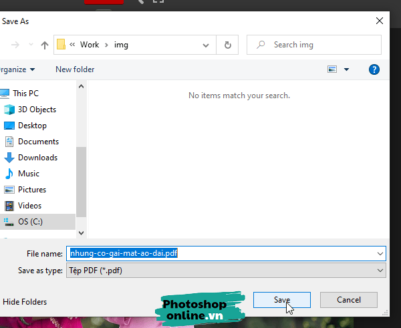Open Downloads folder in sidebar

click(37, 158)
